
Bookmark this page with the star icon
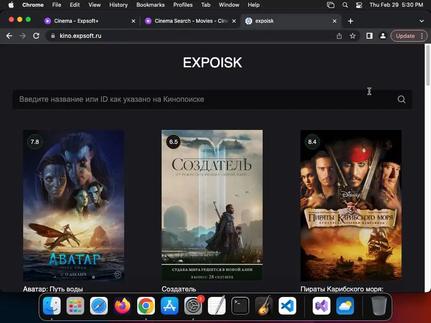[353, 36]
